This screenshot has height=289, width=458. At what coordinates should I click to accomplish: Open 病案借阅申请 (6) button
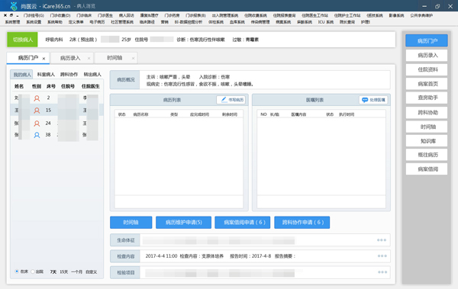(243, 223)
